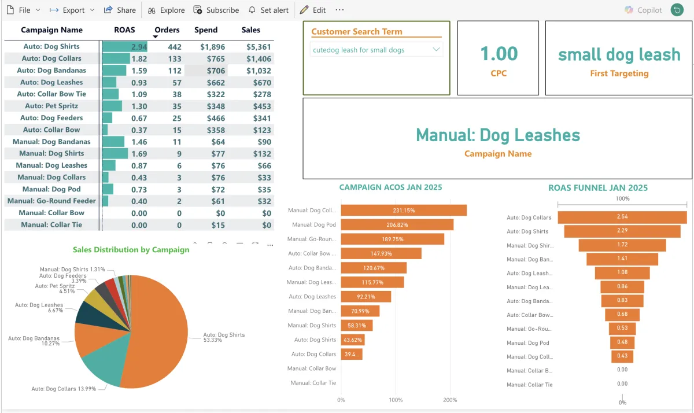Click the 1.82 ROAS data bar
694x413 pixels.
click(x=116, y=58)
